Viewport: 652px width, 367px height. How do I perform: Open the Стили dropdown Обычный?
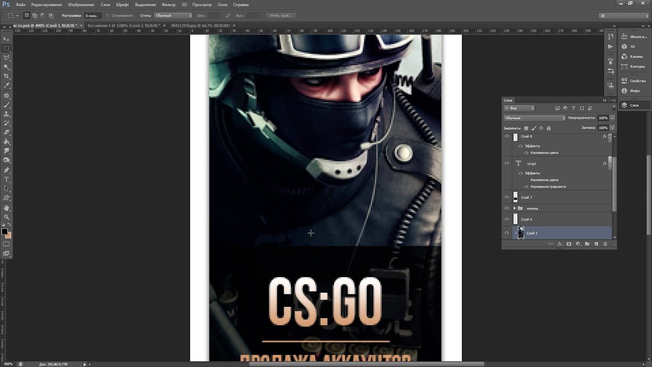click(173, 15)
